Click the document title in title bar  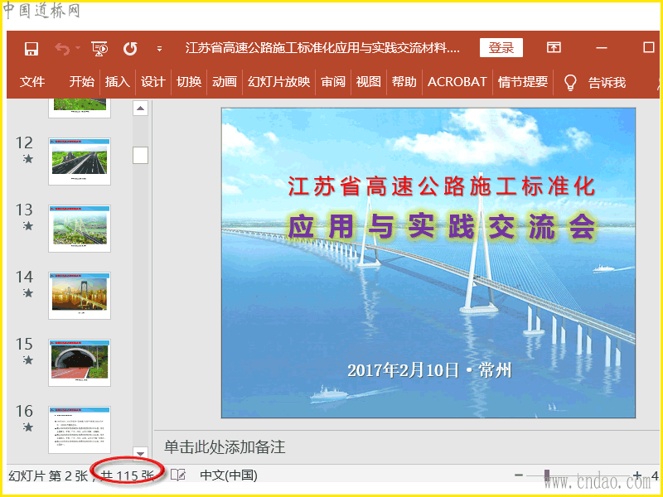[322, 48]
